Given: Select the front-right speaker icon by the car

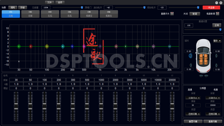Looking at the screenshot, I should tap(216, 56).
